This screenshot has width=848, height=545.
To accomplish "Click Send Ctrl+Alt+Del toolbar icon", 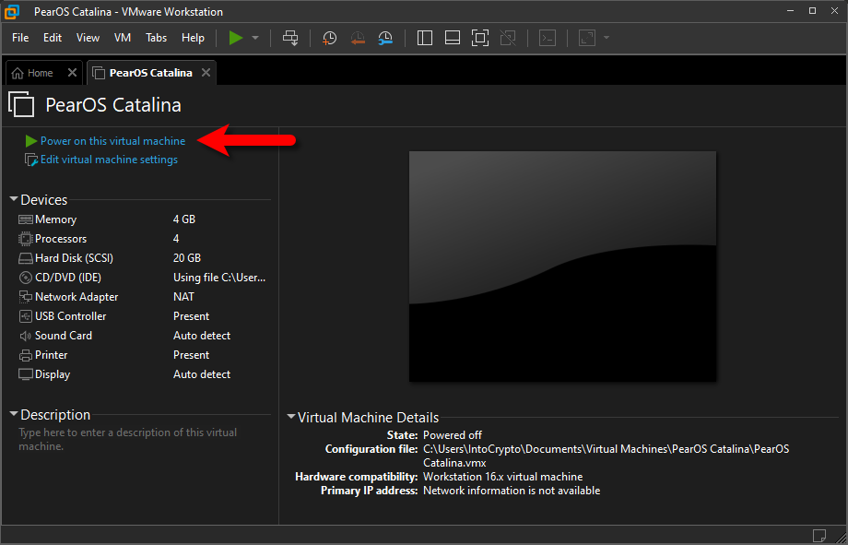I will click(290, 38).
